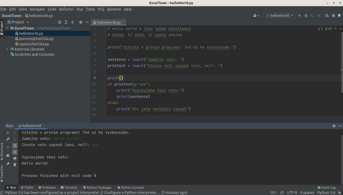343x195 pixels.
Task: Toggle soft-wrap in Run console
Action: click(x=15, y=145)
